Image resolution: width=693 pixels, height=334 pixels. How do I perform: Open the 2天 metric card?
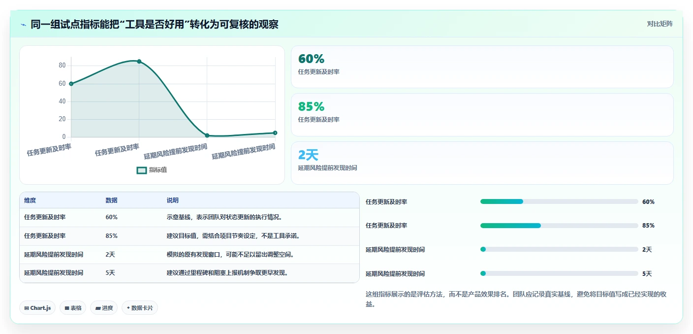482,163
